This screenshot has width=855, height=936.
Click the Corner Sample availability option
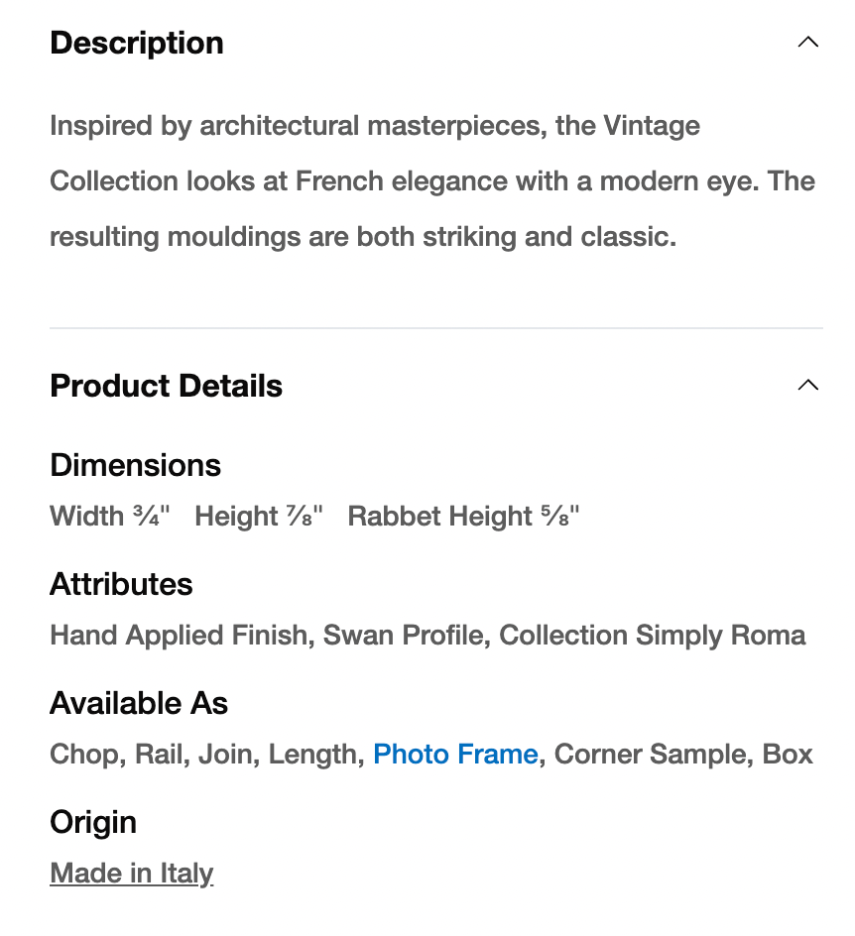coord(650,755)
